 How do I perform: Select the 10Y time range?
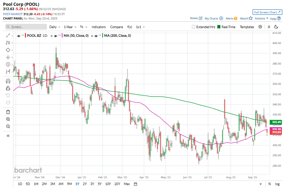(108, 184)
